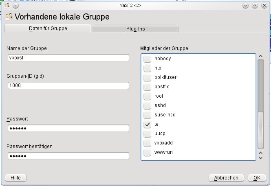This screenshot has width=271, height=186.
Task: Click the Abbrechen button
Action: 226,178
